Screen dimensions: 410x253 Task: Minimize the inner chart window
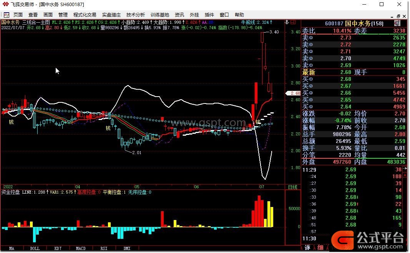point(392,16)
